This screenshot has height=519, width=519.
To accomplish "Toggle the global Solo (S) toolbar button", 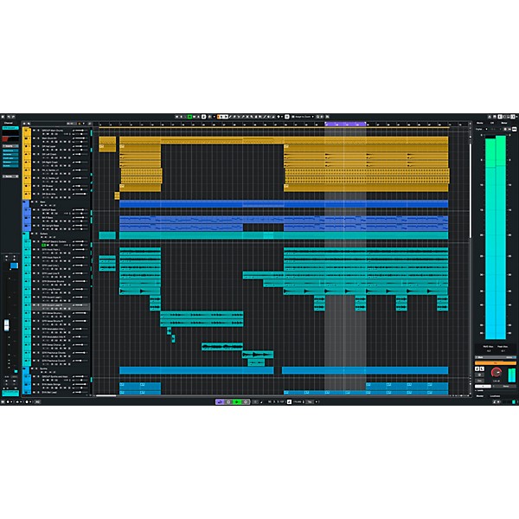I will [181, 117].
